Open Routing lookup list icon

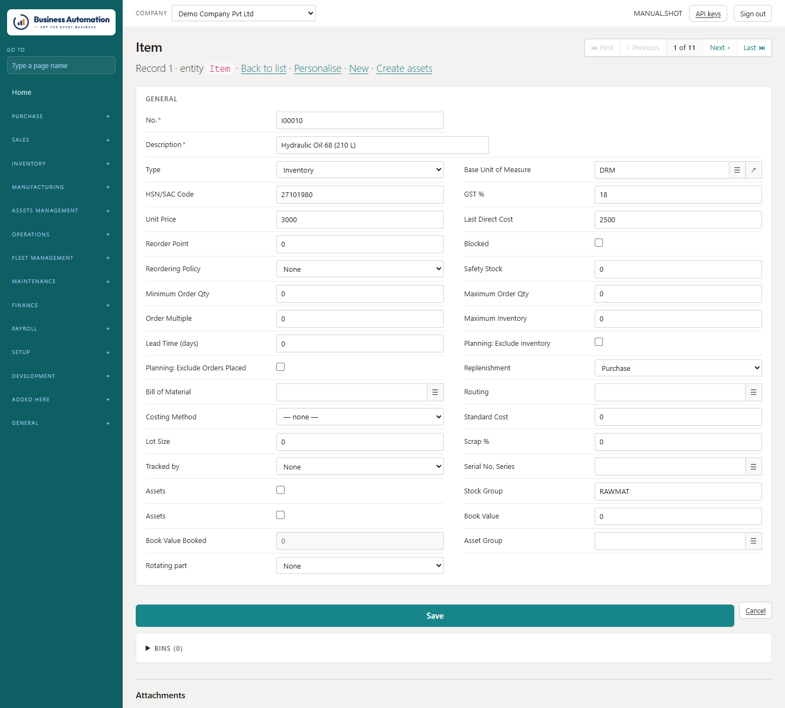pos(753,392)
